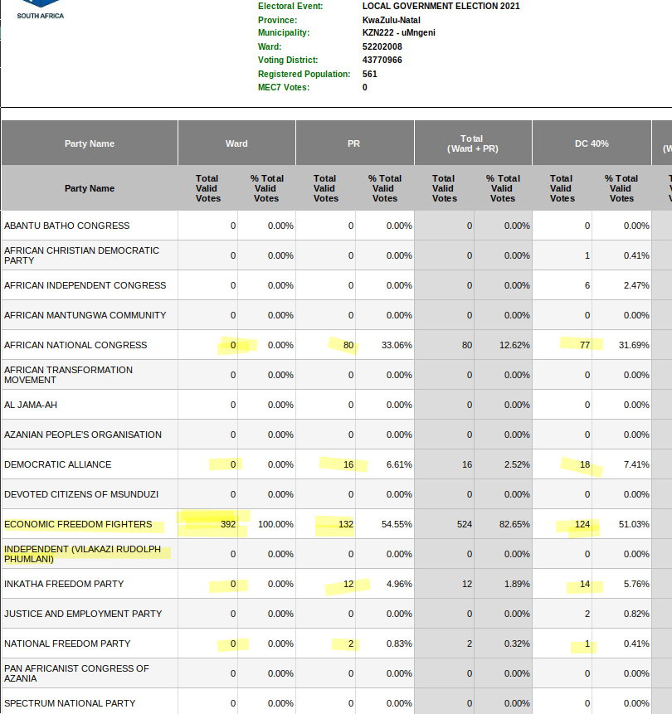Image resolution: width=672 pixels, height=714 pixels.
Task: Click the 'MEC7 Votes:' label
Action: [x=284, y=87]
